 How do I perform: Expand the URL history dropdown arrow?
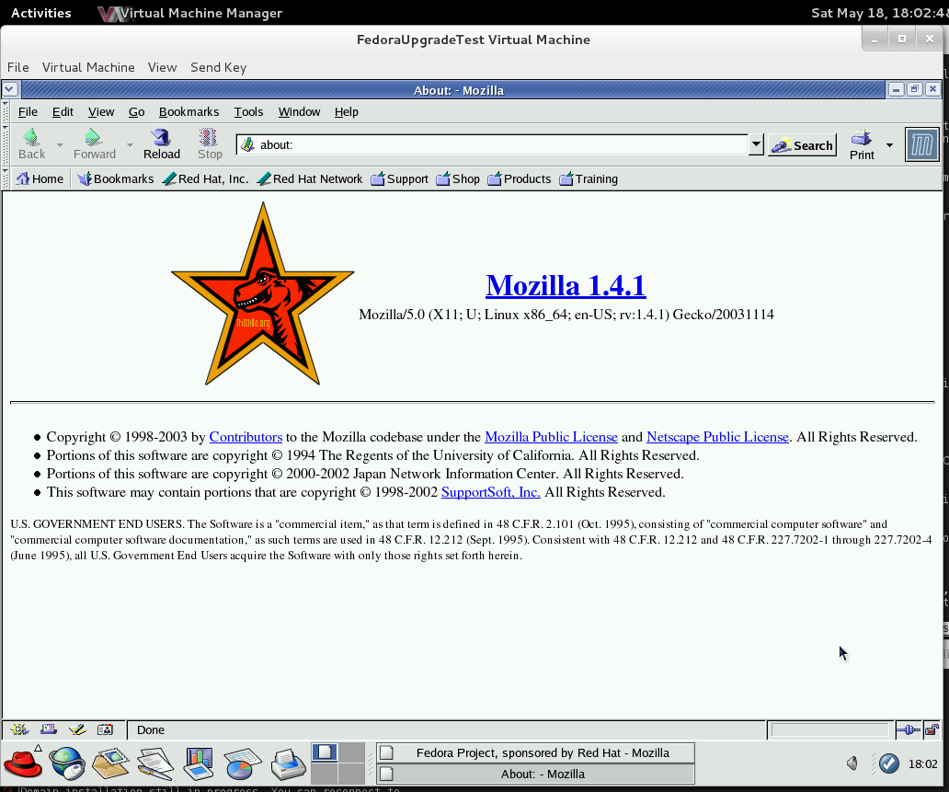756,144
